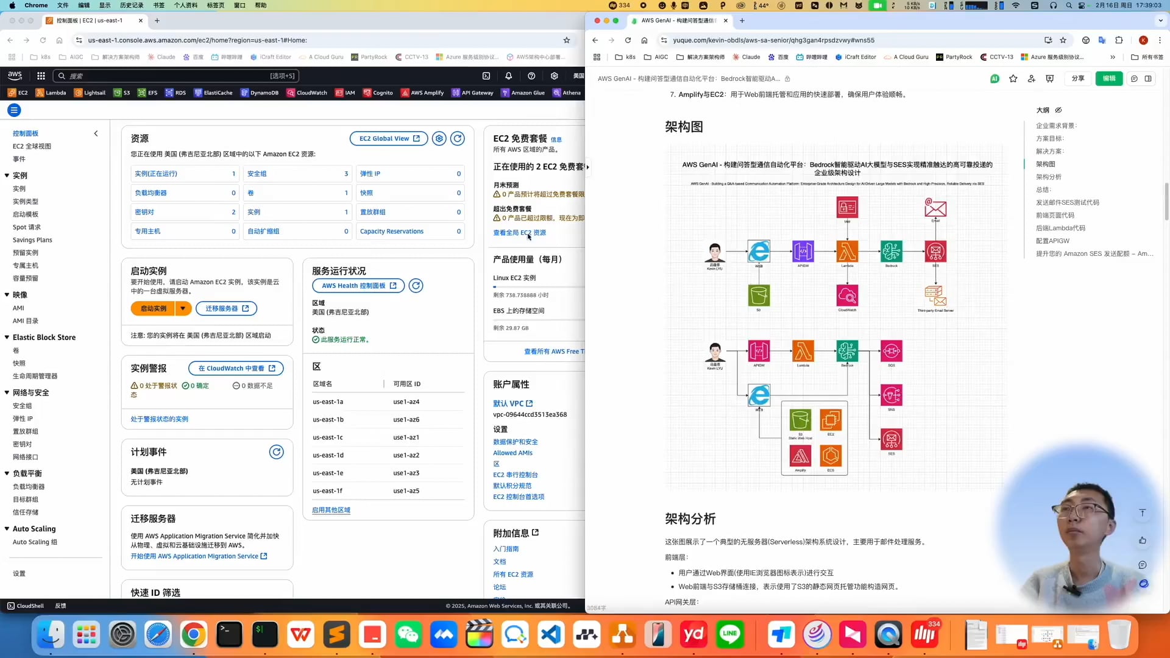Select the AWS GenAI browser tab
Screen dimensions: 1170x658
point(676,20)
